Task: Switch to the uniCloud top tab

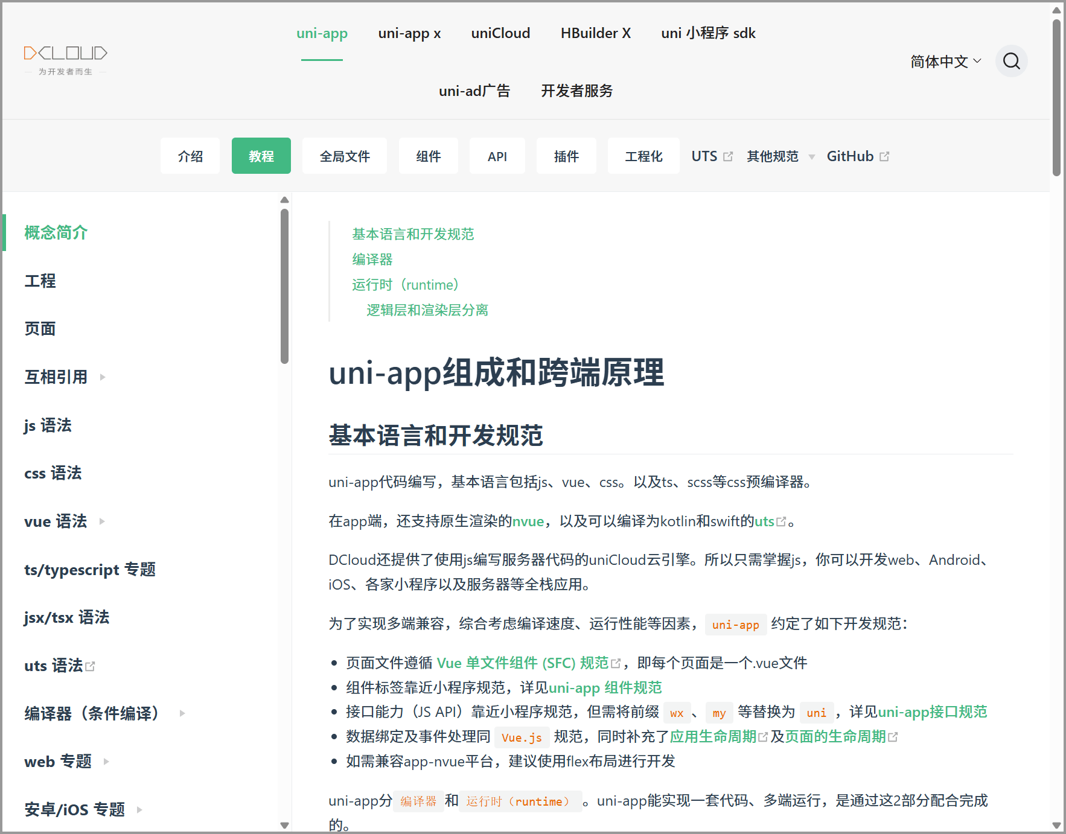Action: coord(500,33)
